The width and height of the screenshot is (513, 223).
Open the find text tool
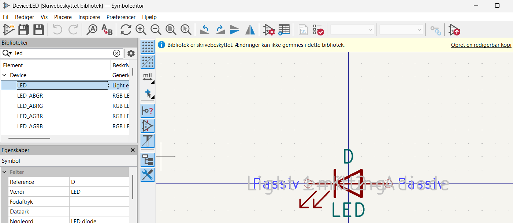point(92,30)
